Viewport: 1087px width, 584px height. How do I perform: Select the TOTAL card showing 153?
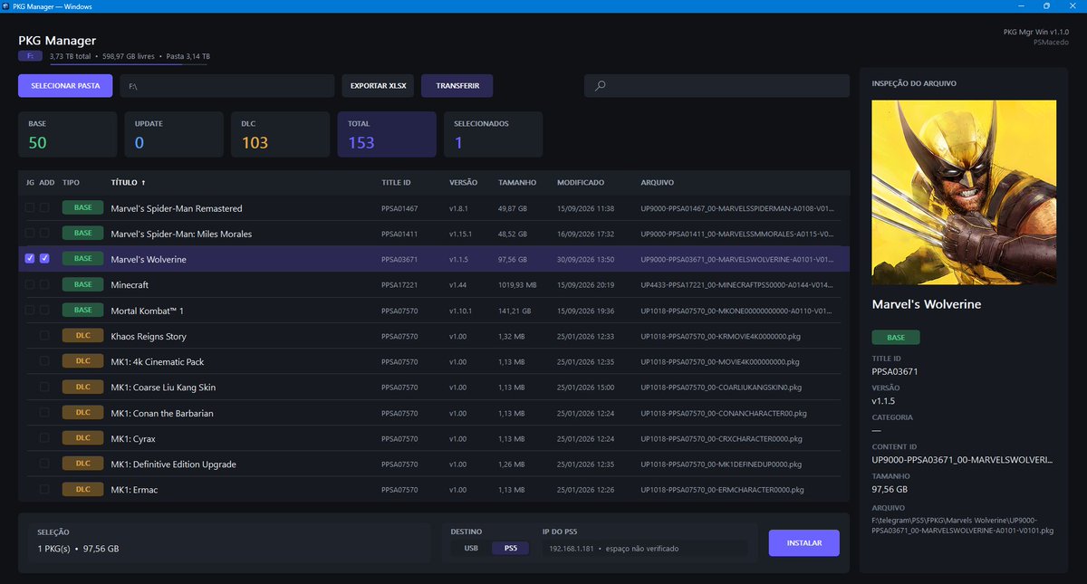pyautogui.click(x=387, y=134)
